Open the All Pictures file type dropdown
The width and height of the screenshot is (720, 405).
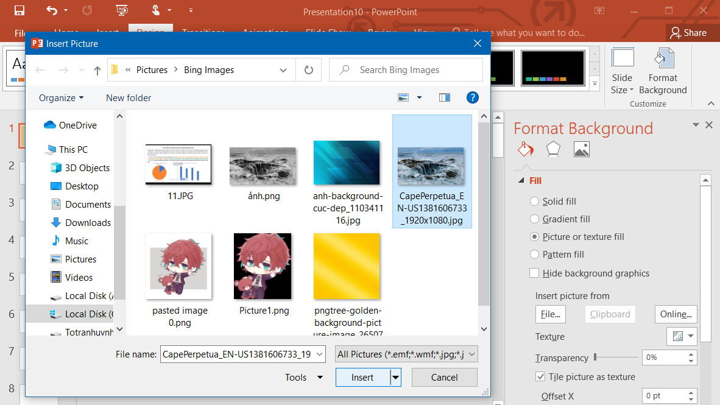tap(406, 354)
